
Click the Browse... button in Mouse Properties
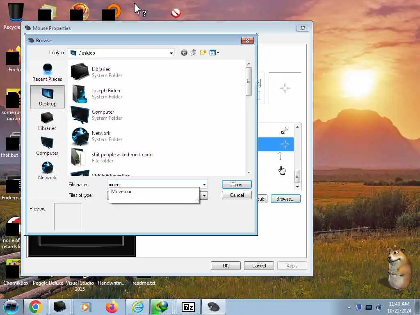(x=285, y=199)
